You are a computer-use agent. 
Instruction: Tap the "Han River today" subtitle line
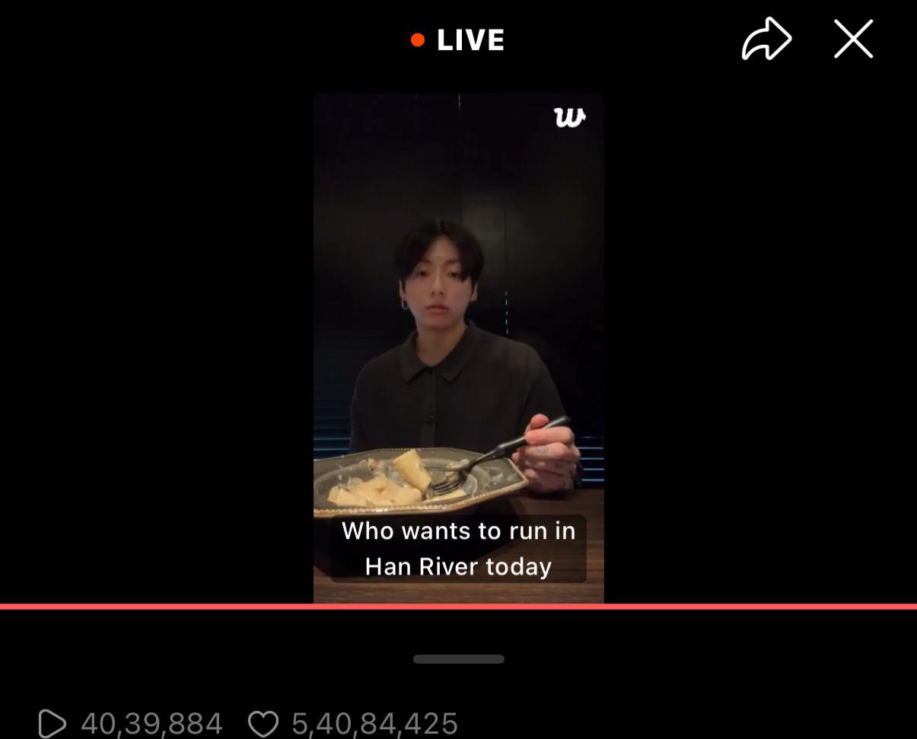pos(458,566)
